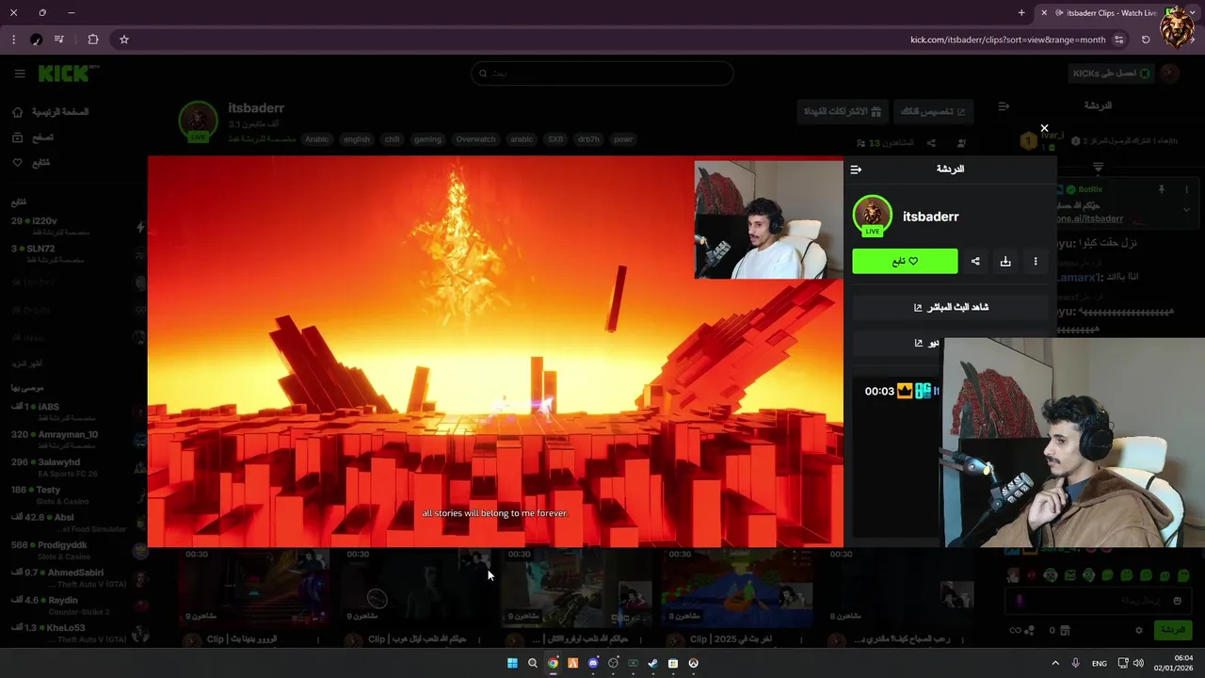Go to the Kick home logo
Image resolution: width=1205 pixels, height=678 pixels.
point(65,73)
